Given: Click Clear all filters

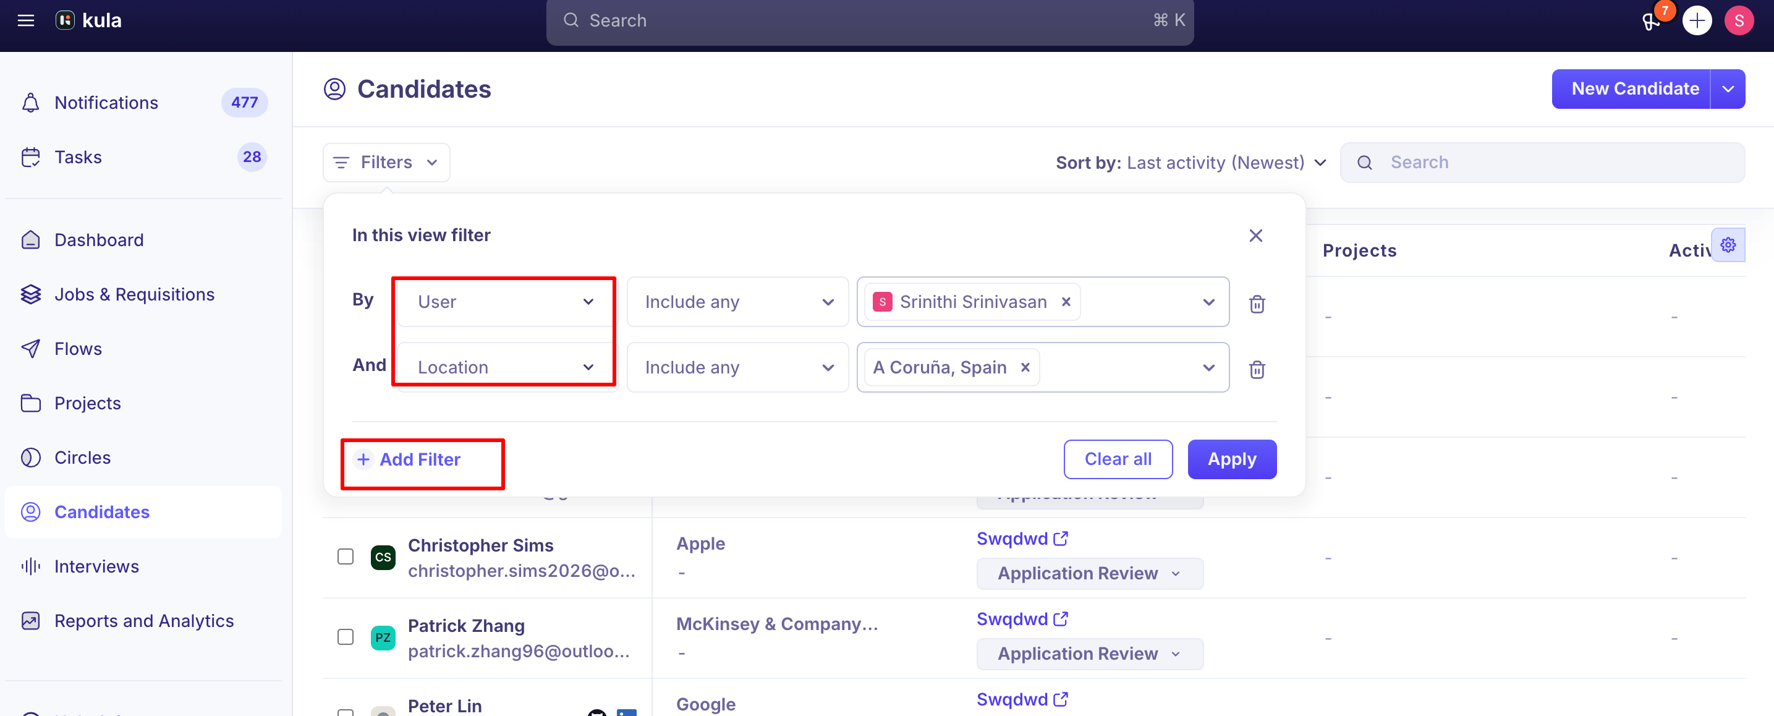Looking at the screenshot, I should (1118, 459).
